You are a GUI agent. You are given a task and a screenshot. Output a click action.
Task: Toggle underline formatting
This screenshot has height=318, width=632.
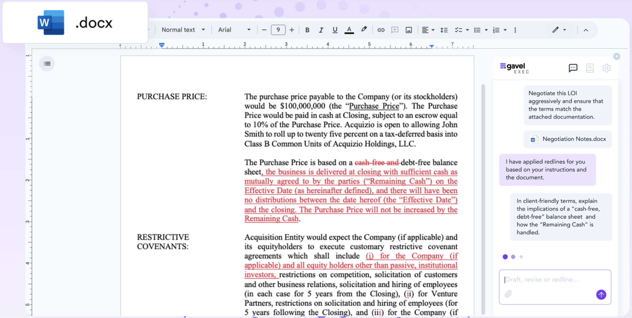[x=335, y=30]
